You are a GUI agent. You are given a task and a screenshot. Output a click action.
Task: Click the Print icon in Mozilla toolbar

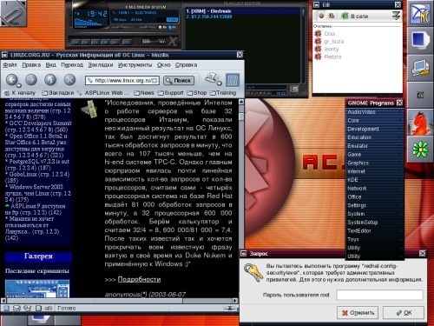tap(212, 77)
